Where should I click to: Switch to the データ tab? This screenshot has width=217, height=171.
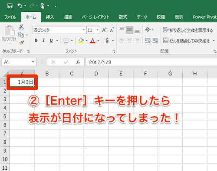[142, 17]
